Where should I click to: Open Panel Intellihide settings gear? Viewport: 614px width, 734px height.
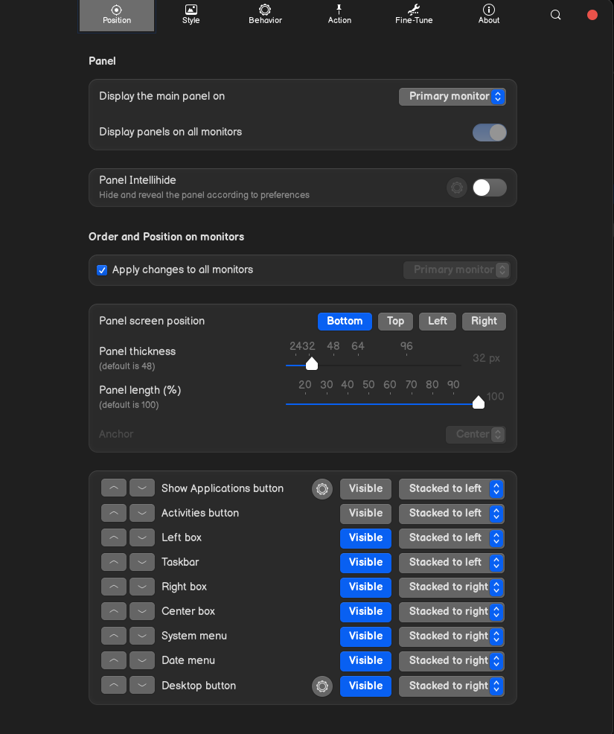tap(457, 188)
